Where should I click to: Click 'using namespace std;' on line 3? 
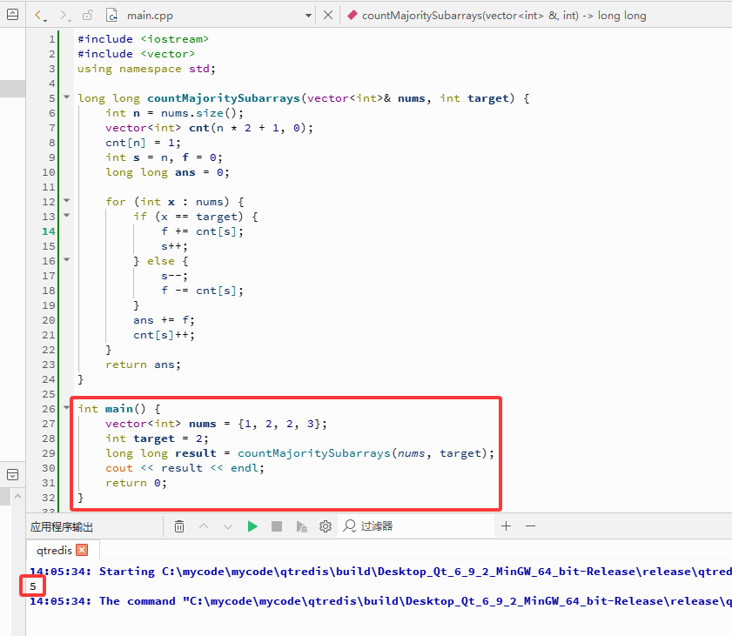146,69
